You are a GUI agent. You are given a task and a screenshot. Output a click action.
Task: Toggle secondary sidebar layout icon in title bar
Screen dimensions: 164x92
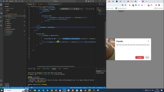pyautogui.click(x=91, y=1)
